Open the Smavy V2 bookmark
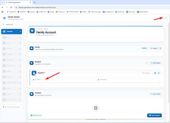This screenshot has height=123, width=170. point(60,12)
